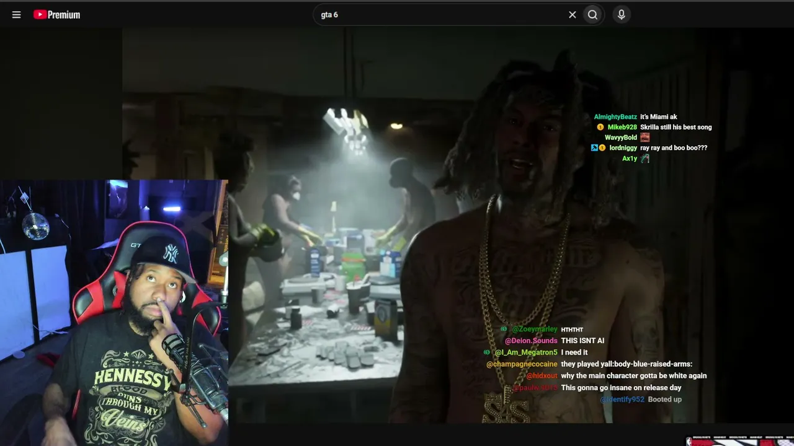Run the search with the magnifier button

(593, 15)
